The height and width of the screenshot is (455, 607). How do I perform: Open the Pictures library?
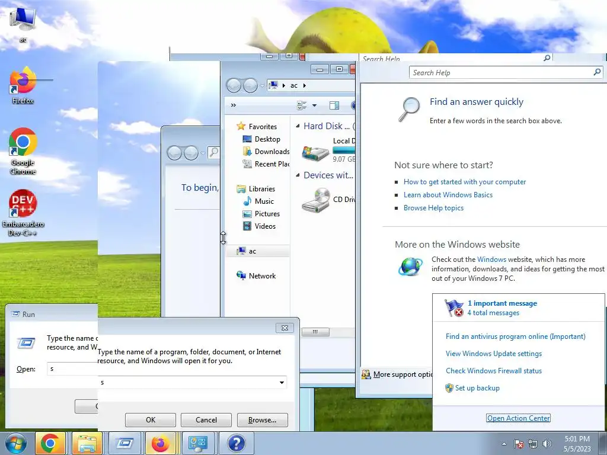click(x=261, y=213)
